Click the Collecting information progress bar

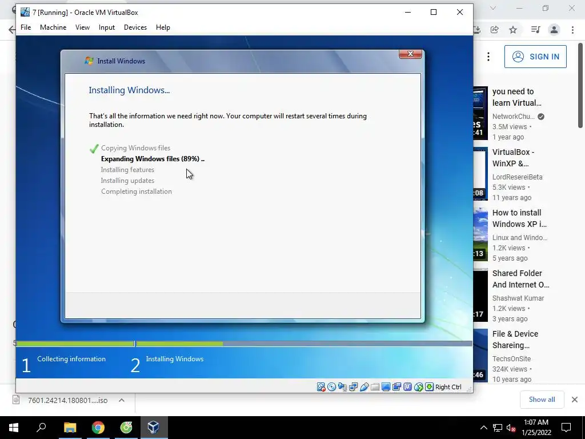click(x=75, y=344)
